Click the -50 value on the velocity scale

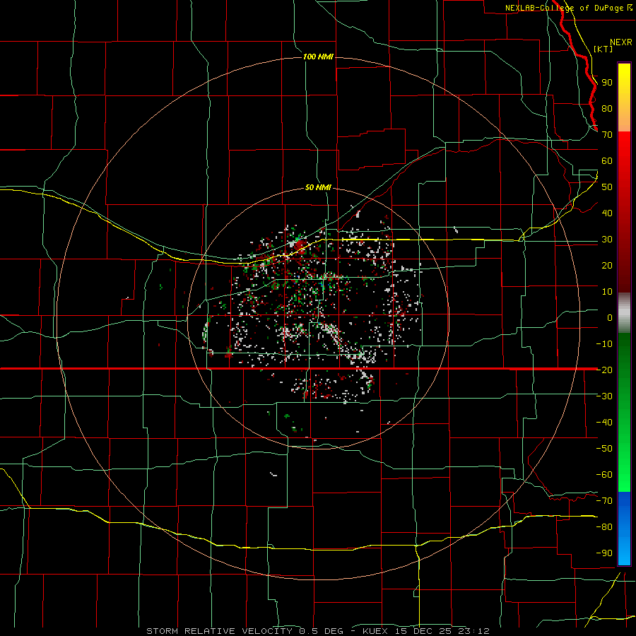pos(604,449)
